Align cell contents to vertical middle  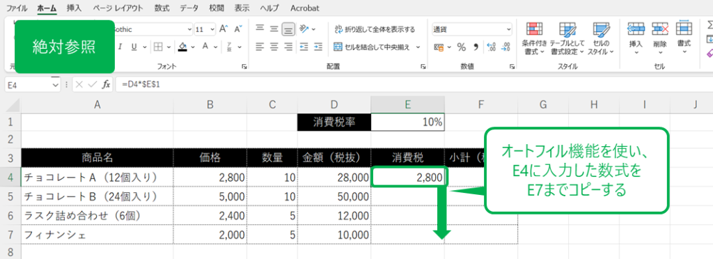[x=274, y=29]
